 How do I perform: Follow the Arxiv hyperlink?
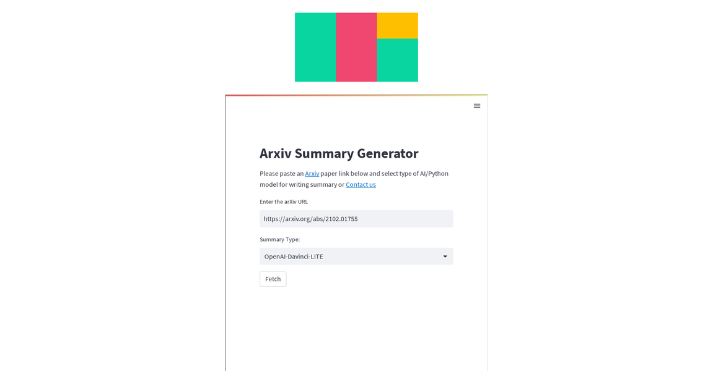(x=312, y=173)
